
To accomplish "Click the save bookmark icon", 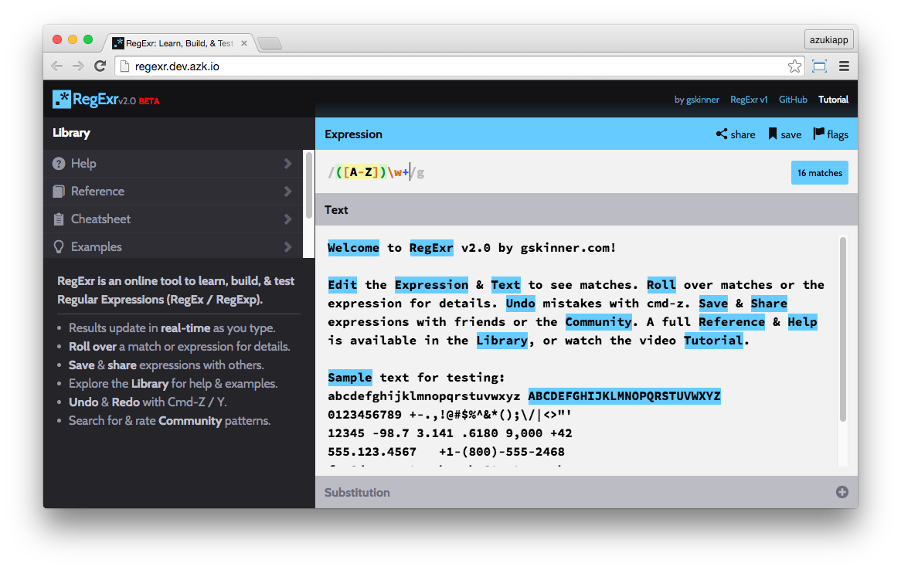I will coord(773,134).
